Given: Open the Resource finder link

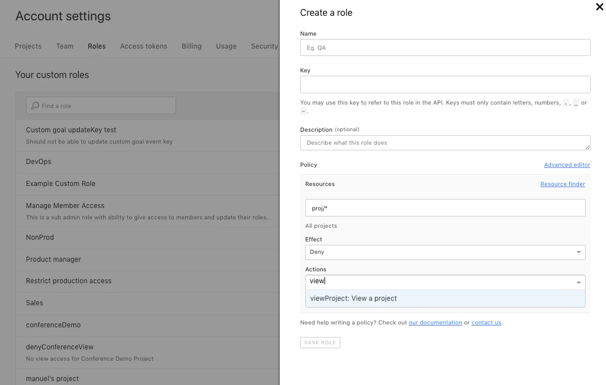Looking at the screenshot, I should coord(562,184).
